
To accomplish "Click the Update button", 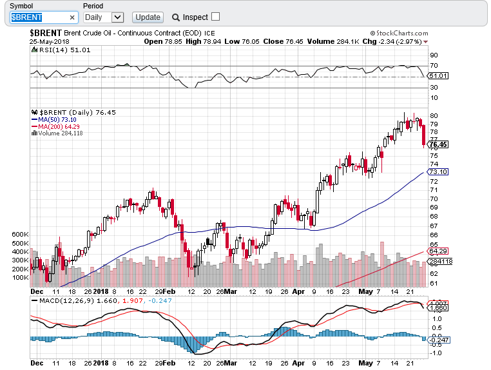I will click(148, 17).
